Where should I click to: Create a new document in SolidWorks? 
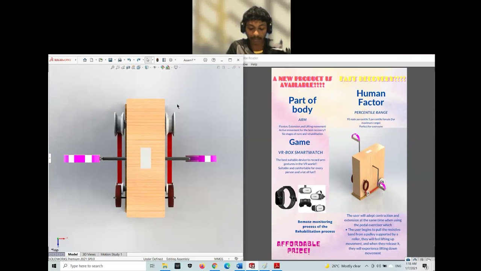(91, 60)
